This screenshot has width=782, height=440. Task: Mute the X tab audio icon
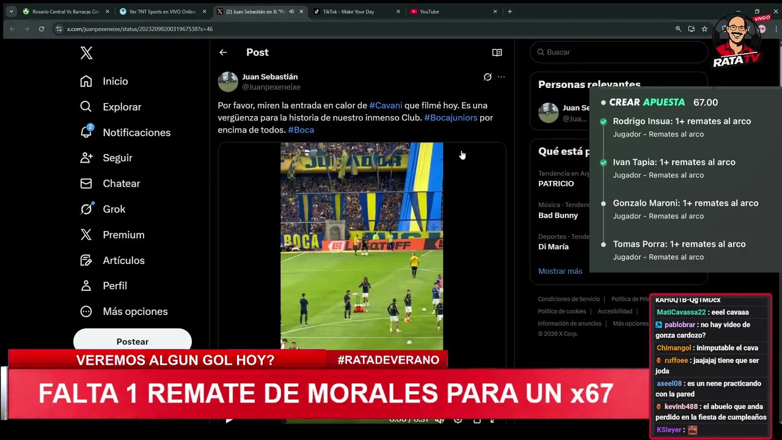291,12
